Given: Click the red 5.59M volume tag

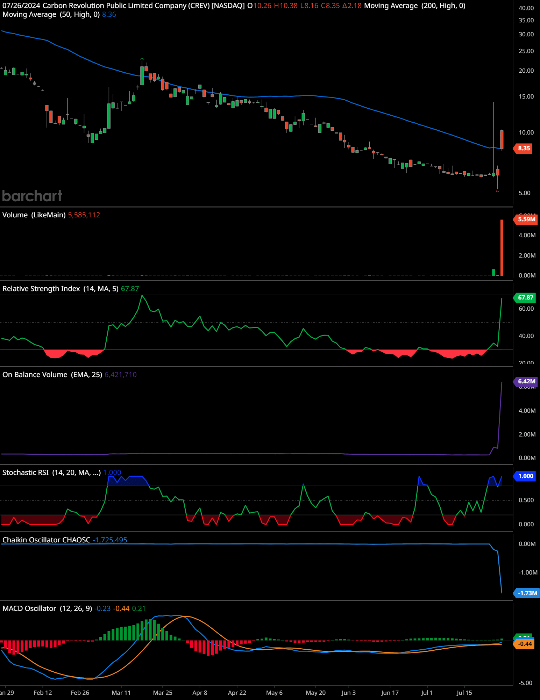Looking at the screenshot, I should coord(526,219).
